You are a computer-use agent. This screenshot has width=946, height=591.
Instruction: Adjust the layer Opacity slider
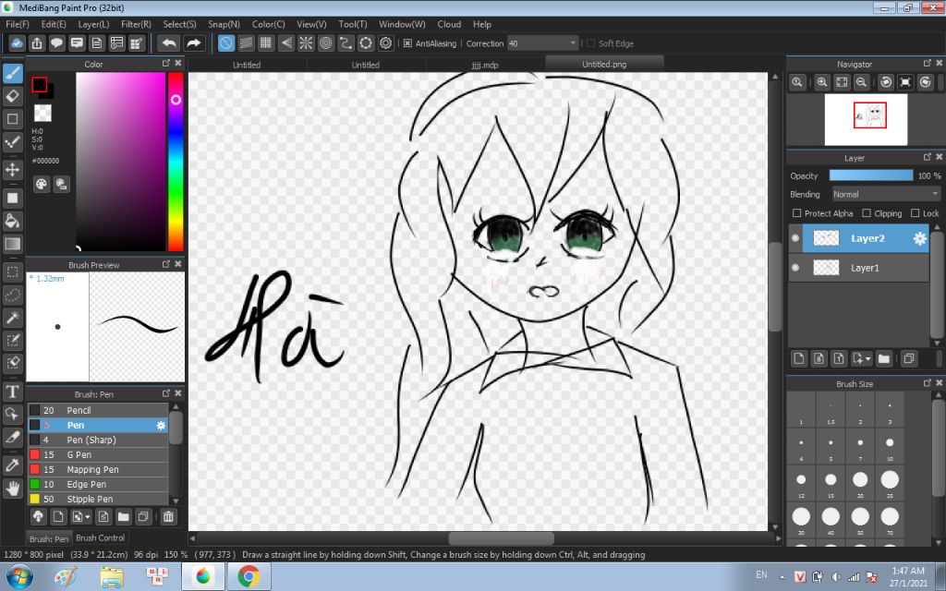pos(871,175)
